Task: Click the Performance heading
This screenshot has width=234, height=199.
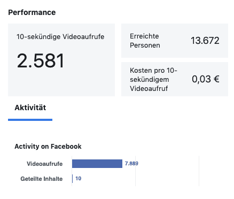Action: point(32,12)
